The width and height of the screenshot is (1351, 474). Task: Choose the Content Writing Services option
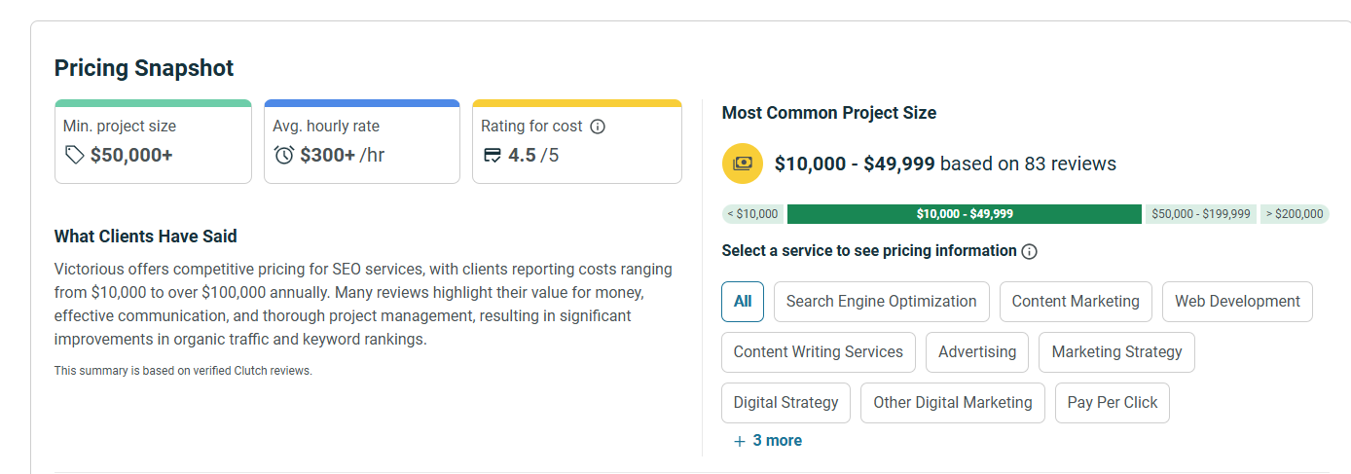pyautogui.click(x=818, y=352)
